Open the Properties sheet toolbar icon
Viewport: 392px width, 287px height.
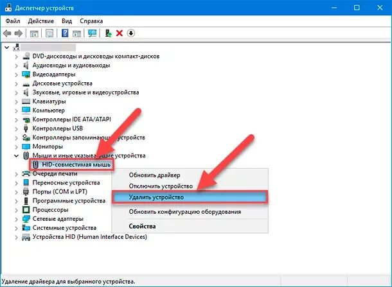[x=49, y=33]
